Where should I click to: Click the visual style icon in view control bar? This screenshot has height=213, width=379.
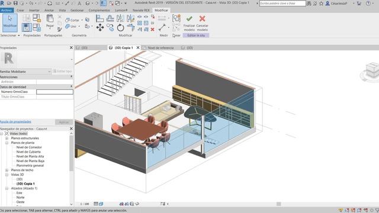pyautogui.click(x=101, y=204)
